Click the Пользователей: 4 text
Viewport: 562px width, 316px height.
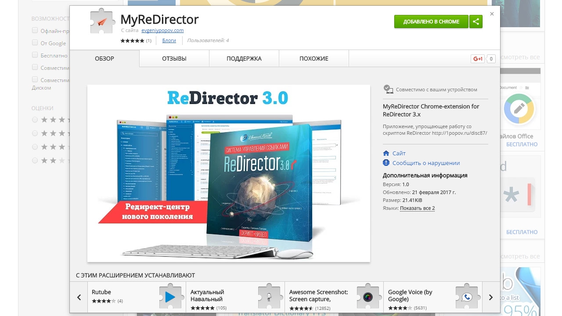click(x=208, y=40)
